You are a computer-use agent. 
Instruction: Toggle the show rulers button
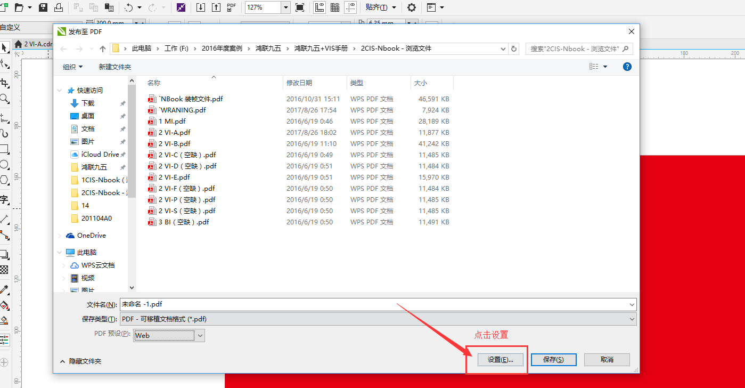coord(320,7)
